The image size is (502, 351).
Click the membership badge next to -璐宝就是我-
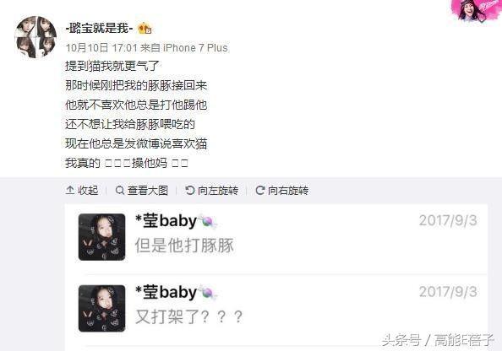[145, 29]
